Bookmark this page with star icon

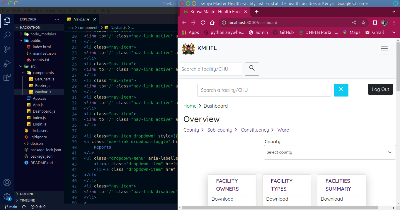tap(363, 23)
